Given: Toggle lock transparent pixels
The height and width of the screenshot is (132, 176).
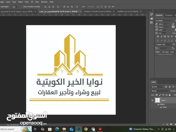Looking at the screenshot, I should click(157, 95).
